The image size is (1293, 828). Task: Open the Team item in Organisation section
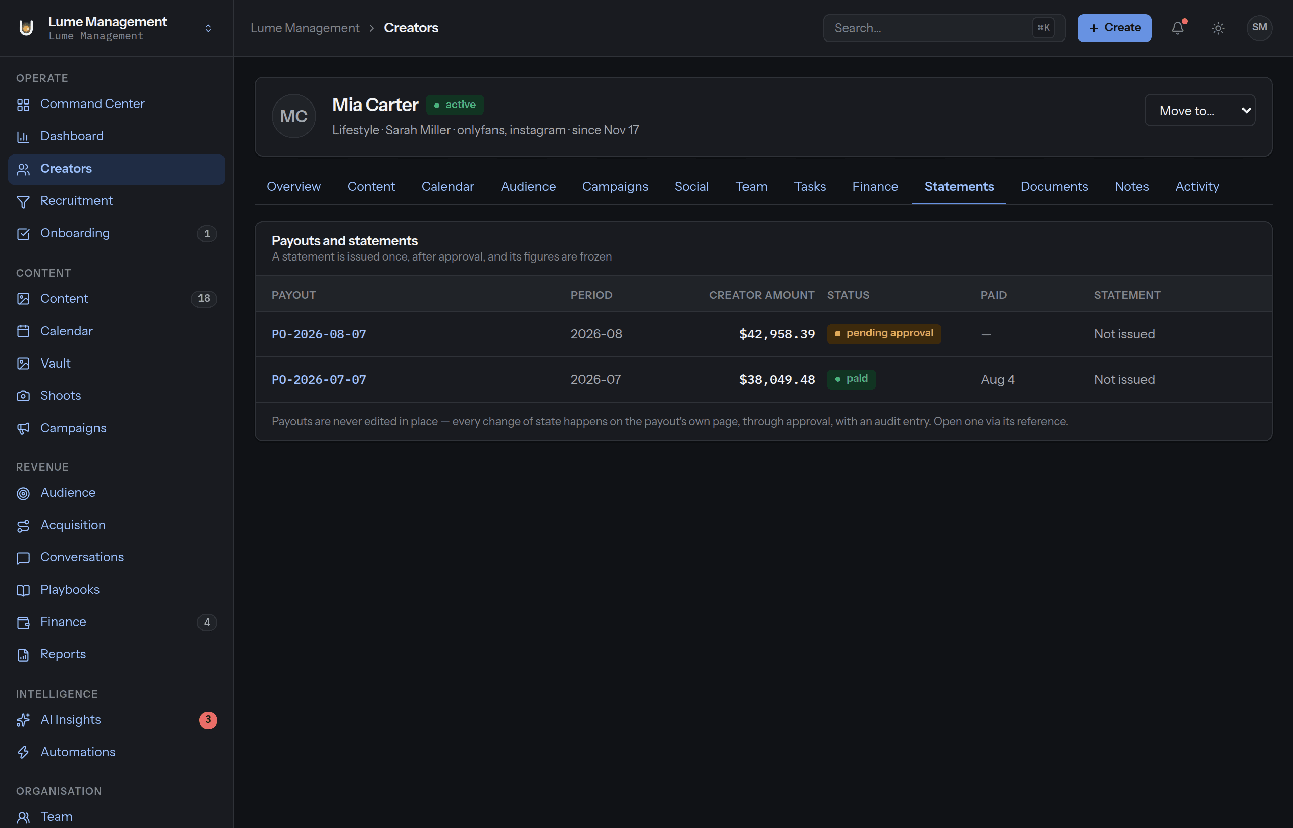(x=116, y=817)
